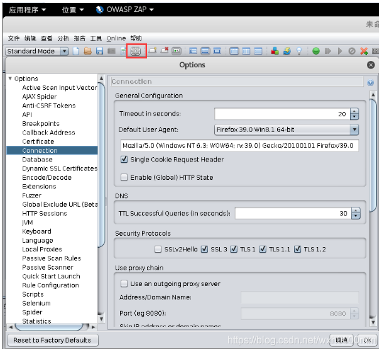Open the 工具 tools menu
The image size is (382, 352).
[x=96, y=38]
